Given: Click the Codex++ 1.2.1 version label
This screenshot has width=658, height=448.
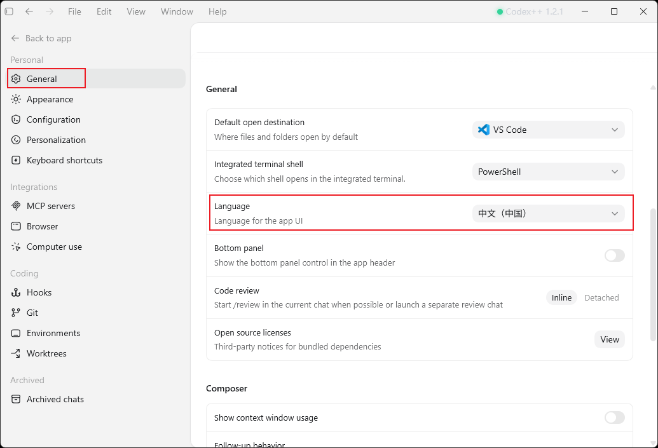Looking at the screenshot, I should point(534,11).
